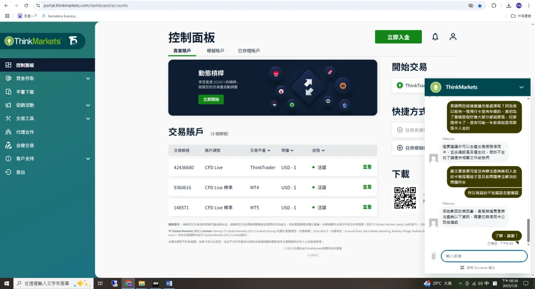Image resolution: width=535 pixels, height=289 pixels.
Task: Click the green 立即入金 button
Action: tap(398, 37)
